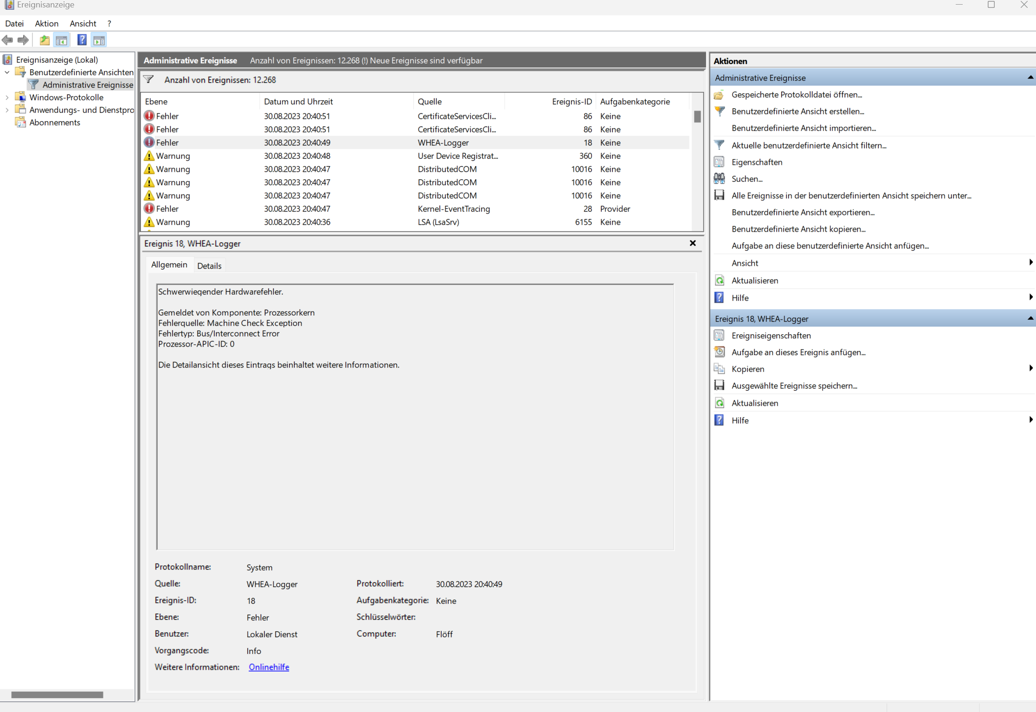This screenshot has height=712, width=1036.
Task: Click the binoculars Suchen icon
Action: [x=719, y=179]
